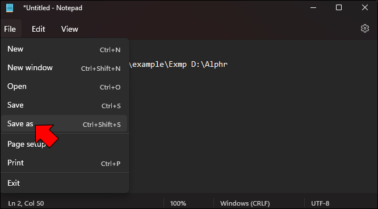
Task: Minimize the Notepad window
Action: click(x=313, y=8)
